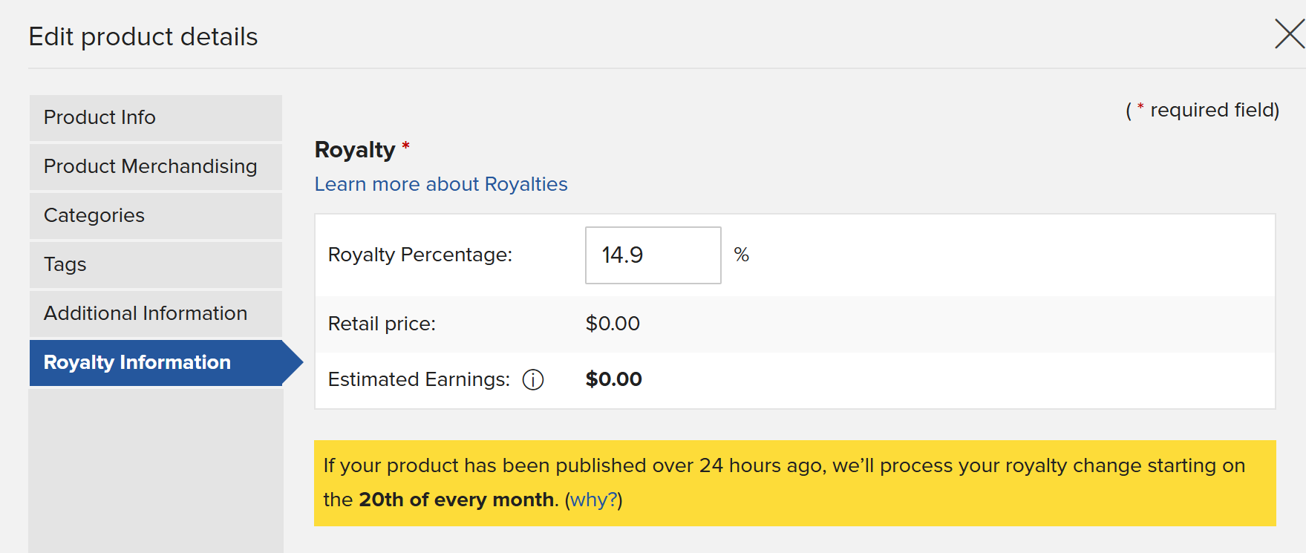The width and height of the screenshot is (1306, 553).
Task: Click the "why?" link in yellow notice
Action: click(594, 500)
